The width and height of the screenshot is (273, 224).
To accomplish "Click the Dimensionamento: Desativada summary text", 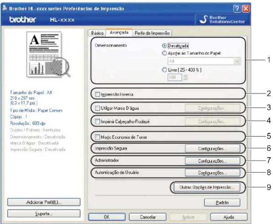I will point(37,137).
